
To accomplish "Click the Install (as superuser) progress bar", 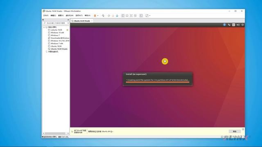I will click(158, 82).
